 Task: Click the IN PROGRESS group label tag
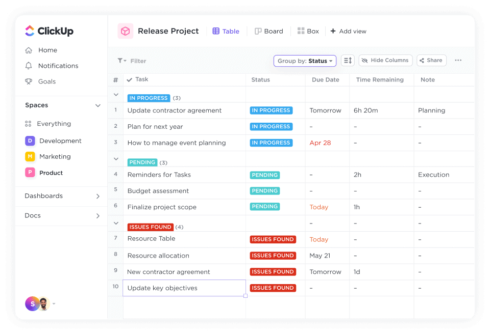[149, 98]
